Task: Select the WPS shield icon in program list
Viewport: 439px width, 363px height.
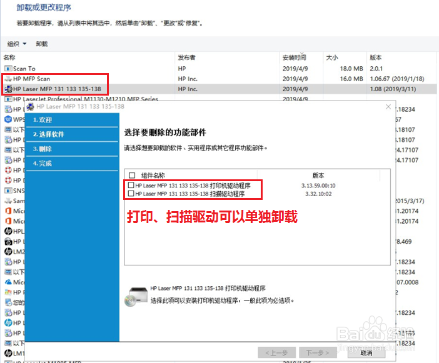Action: pyautogui.click(x=8, y=119)
